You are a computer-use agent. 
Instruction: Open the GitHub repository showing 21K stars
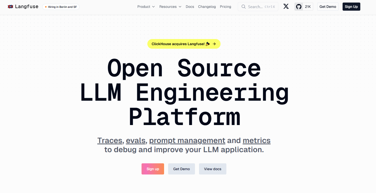tap(304, 7)
